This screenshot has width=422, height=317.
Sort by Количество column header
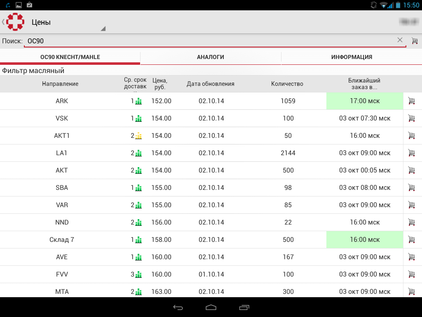coord(287,84)
